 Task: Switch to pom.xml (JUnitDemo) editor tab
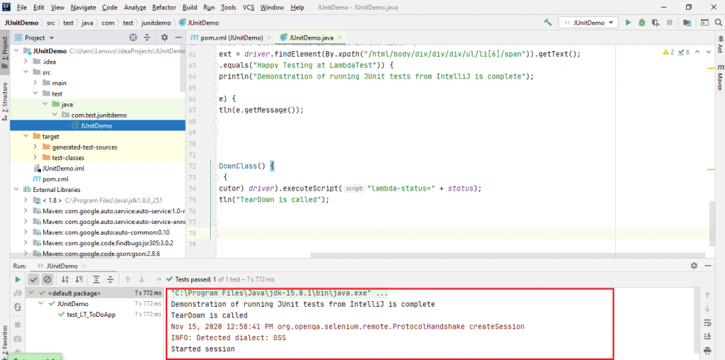click(x=232, y=38)
